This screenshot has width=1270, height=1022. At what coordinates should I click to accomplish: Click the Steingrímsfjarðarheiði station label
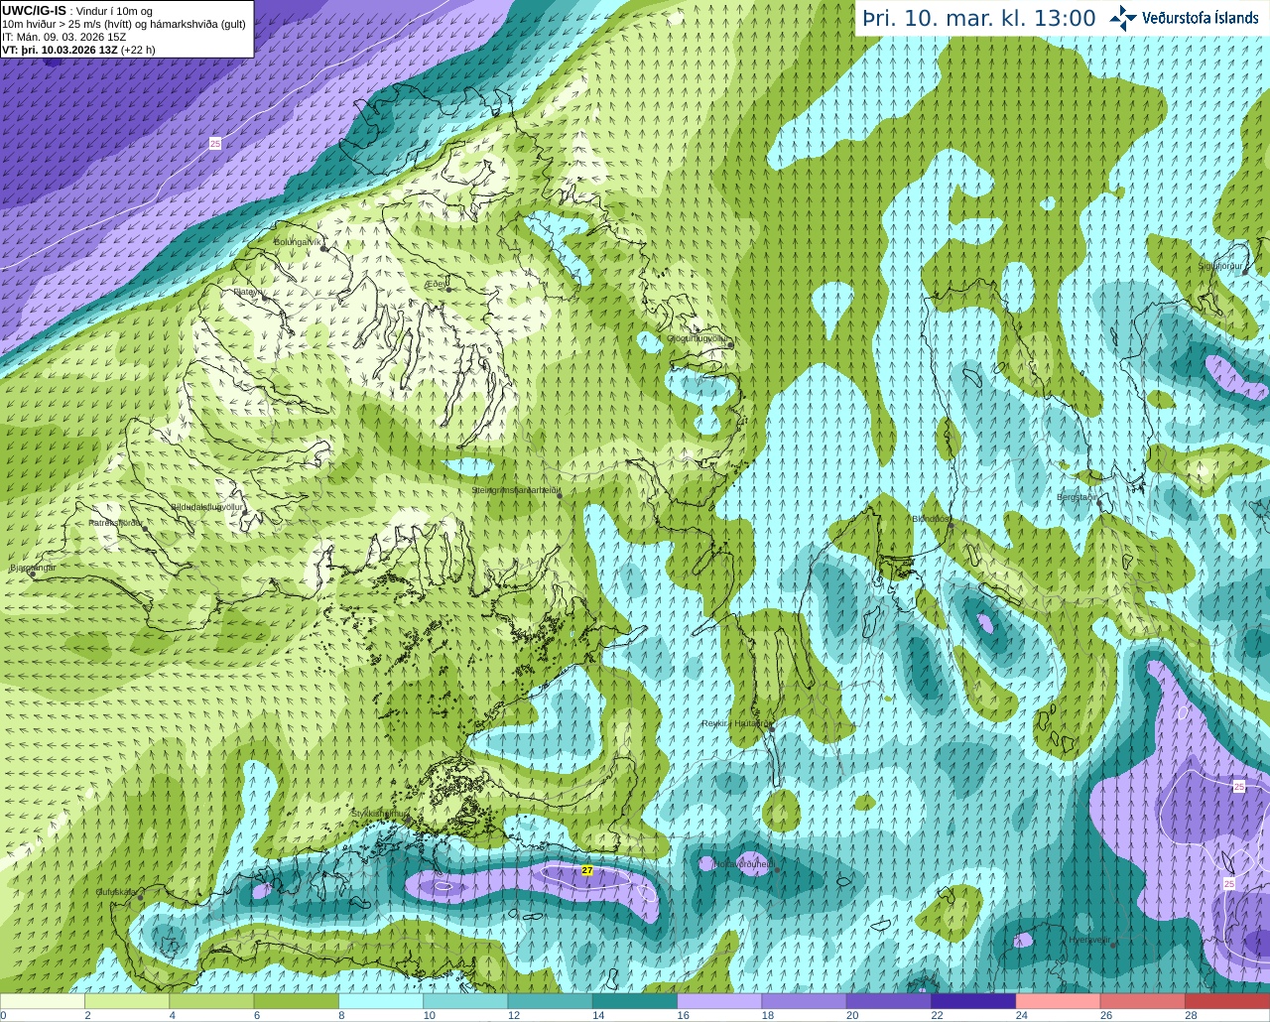click(516, 489)
